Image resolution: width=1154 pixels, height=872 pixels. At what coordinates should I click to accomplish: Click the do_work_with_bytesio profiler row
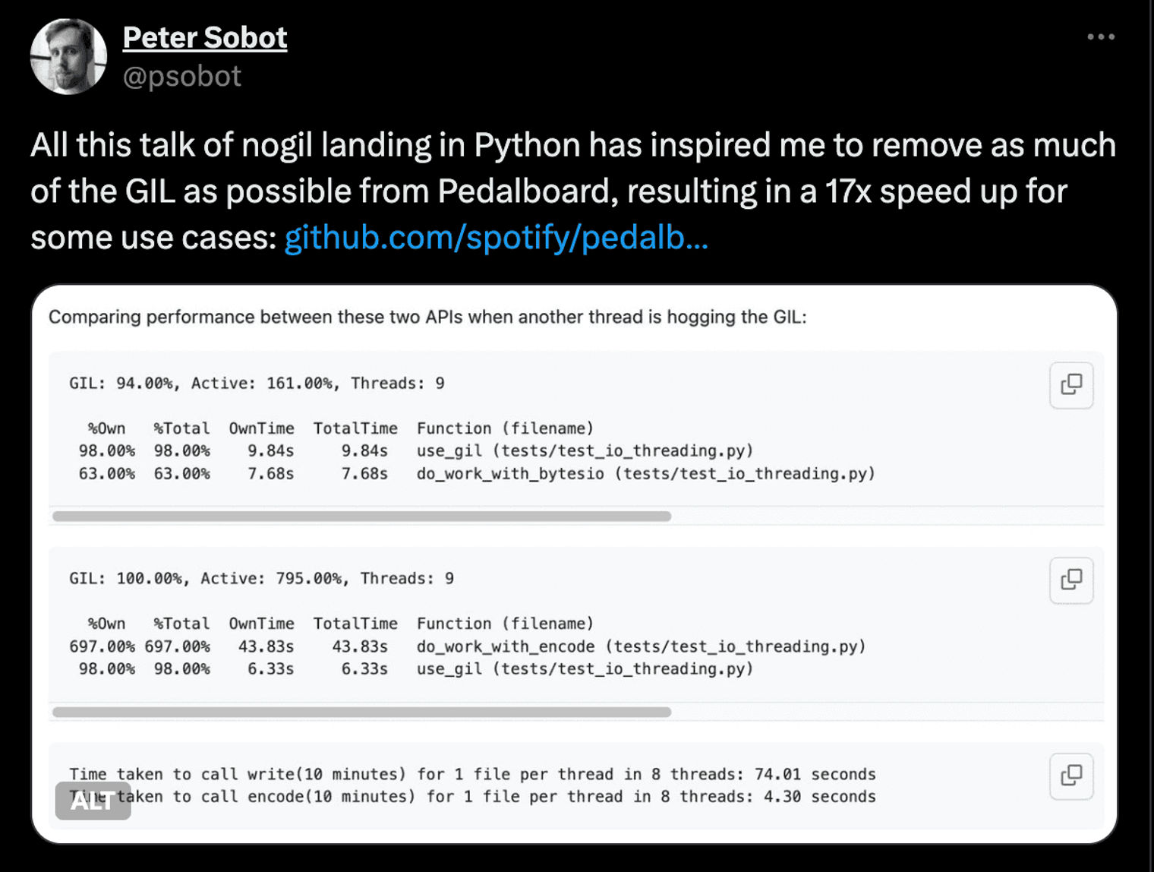(x=477, y=474)
